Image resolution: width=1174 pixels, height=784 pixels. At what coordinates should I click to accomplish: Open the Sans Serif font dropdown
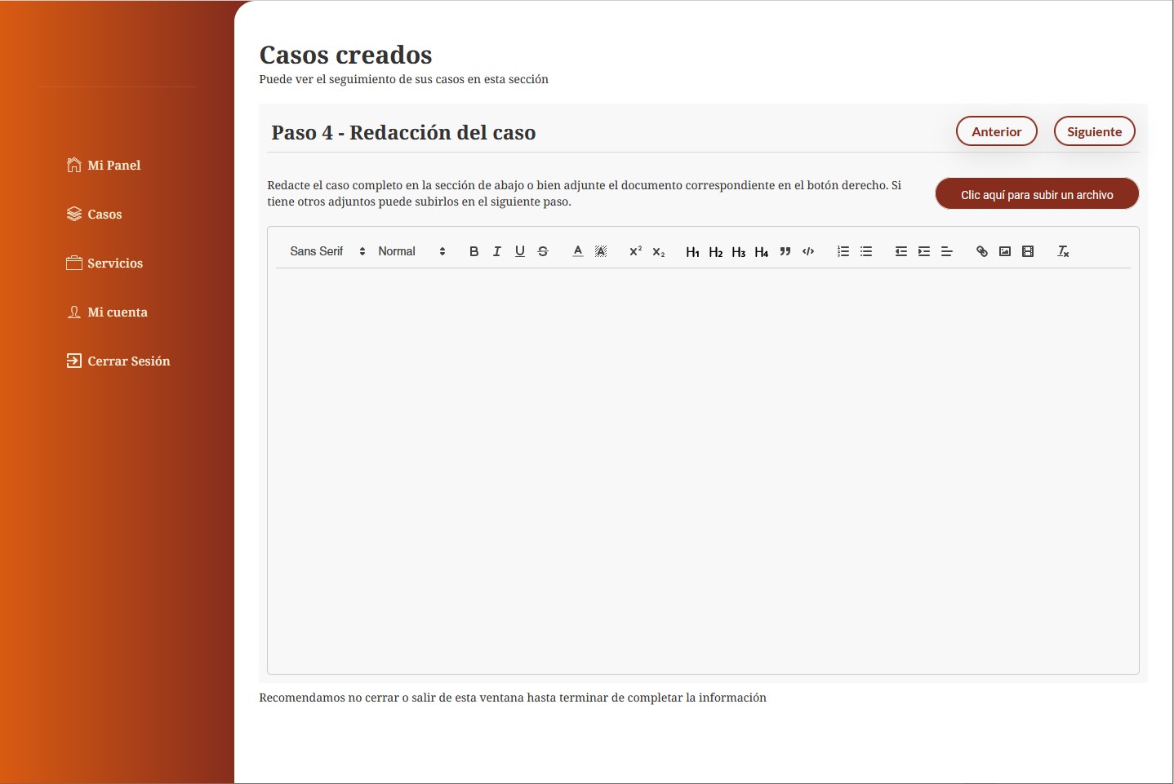point(327,251)
